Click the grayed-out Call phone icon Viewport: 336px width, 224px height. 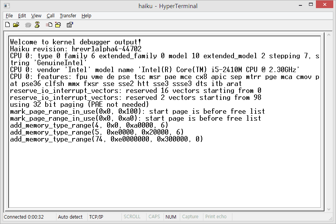(x=28, y=25)
